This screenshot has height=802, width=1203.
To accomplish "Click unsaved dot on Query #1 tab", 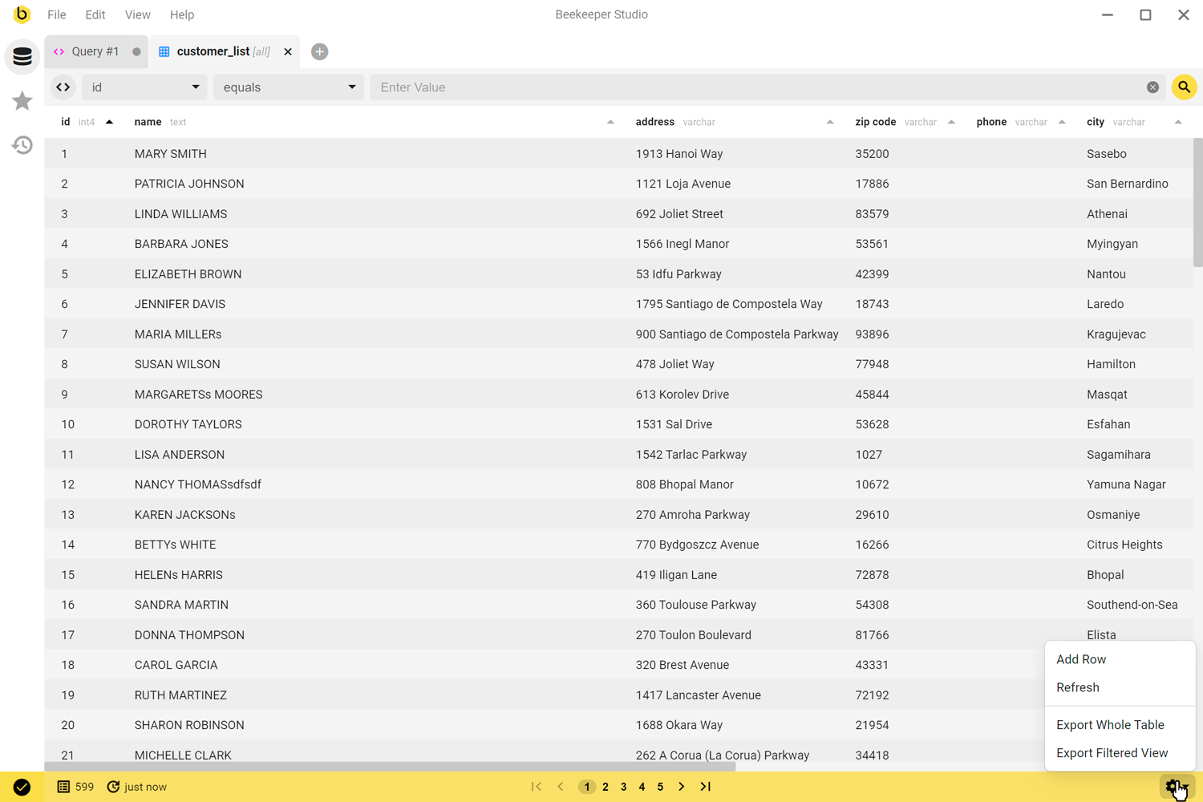I will tap(136, 51).
